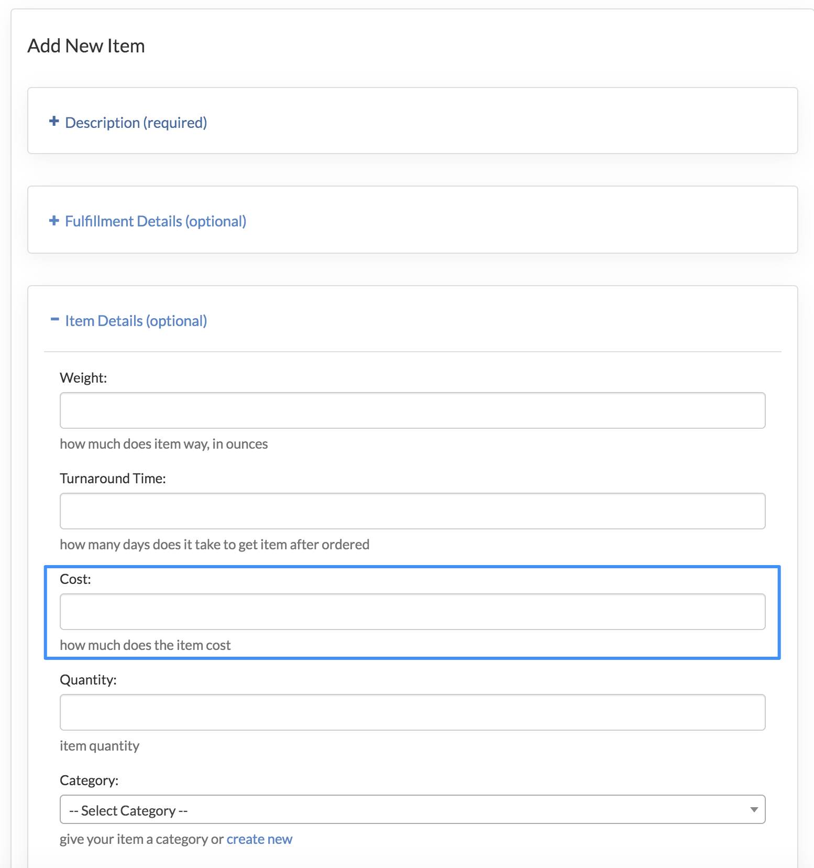Image resolution: width=814 pixels, height=868 pixels.
Task: Click the "how much does the item cost" hint
Action: tap(145, 645)
